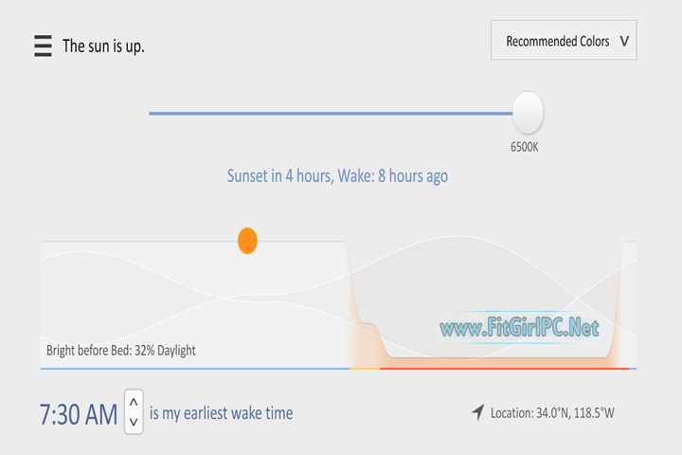Click the red nighttime segment of the timeline bar
Viewport: 682px width, 455px height.
pyautogui.click(x=502, y=368)
